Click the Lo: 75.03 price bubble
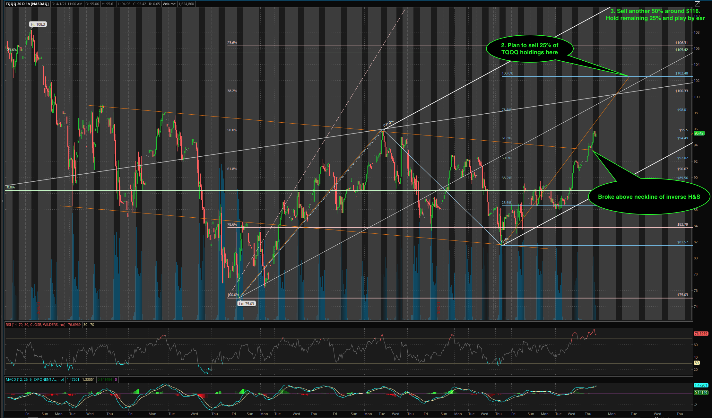This screenshot has width=712, height=418. pyautogui.click(x=247, y=304)
